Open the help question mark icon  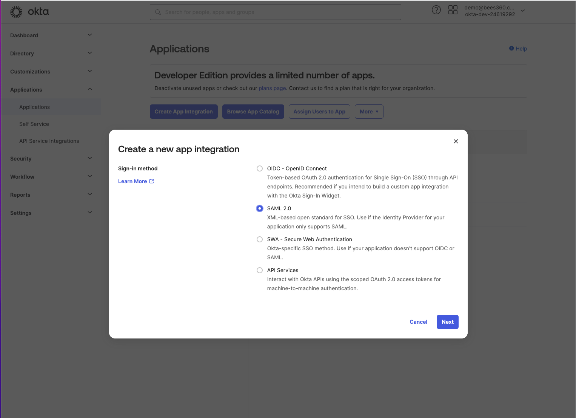point(436,10)
